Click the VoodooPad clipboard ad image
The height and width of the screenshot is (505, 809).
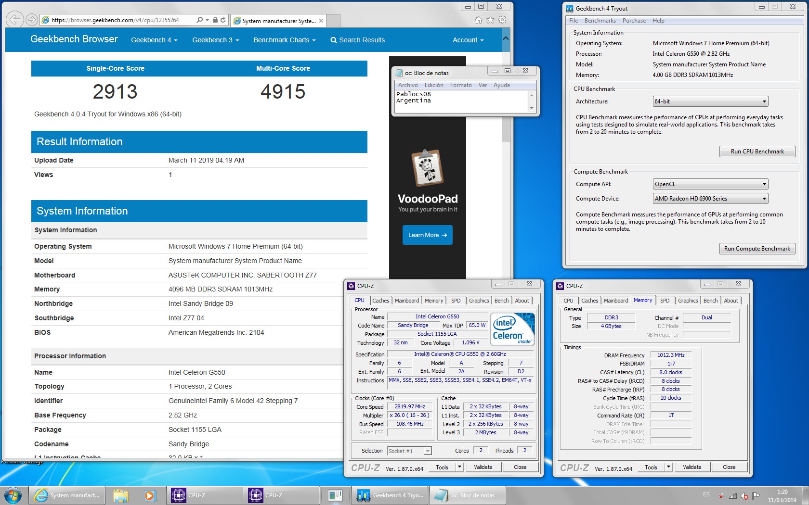[x=428, y=168]
